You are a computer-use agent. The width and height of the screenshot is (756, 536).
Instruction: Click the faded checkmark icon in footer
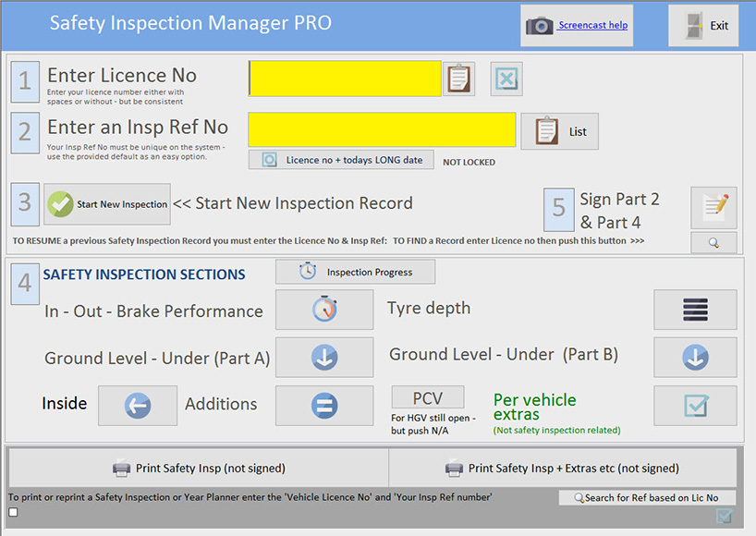pos(725,516)
